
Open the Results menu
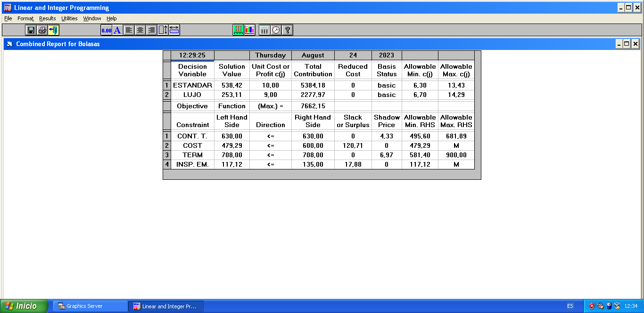coord(47,18)
